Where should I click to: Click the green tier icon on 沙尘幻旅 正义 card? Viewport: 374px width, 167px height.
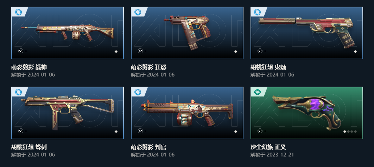[257, 92]
